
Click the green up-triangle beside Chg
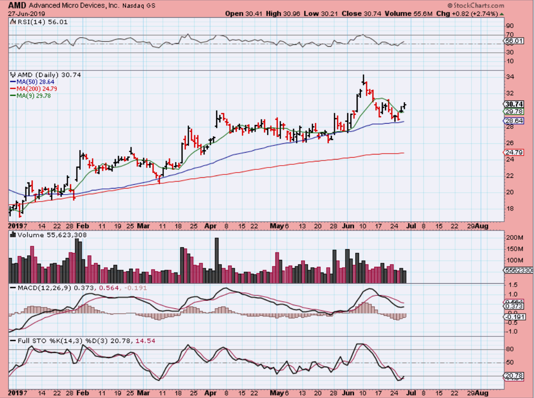(x=502, y=14)
